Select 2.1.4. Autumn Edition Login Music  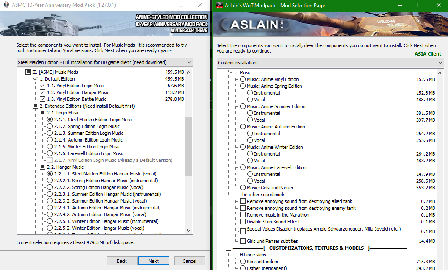click(x=50, y=140)
